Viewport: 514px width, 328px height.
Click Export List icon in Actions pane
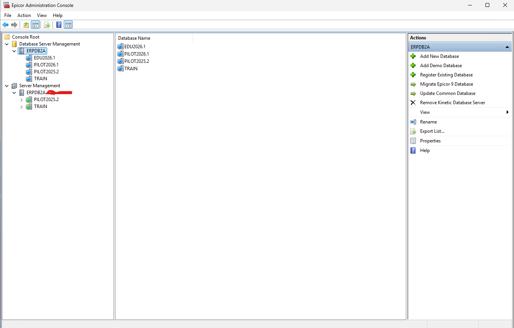pos(413,131)
